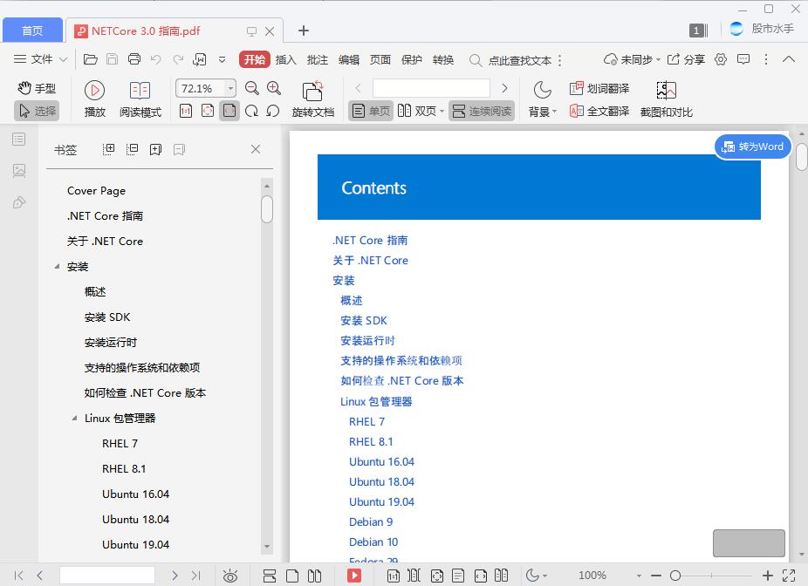808x586 pixels.
Task: Zoom in with the magnifier plus icon
Action: tap(273, 88)
